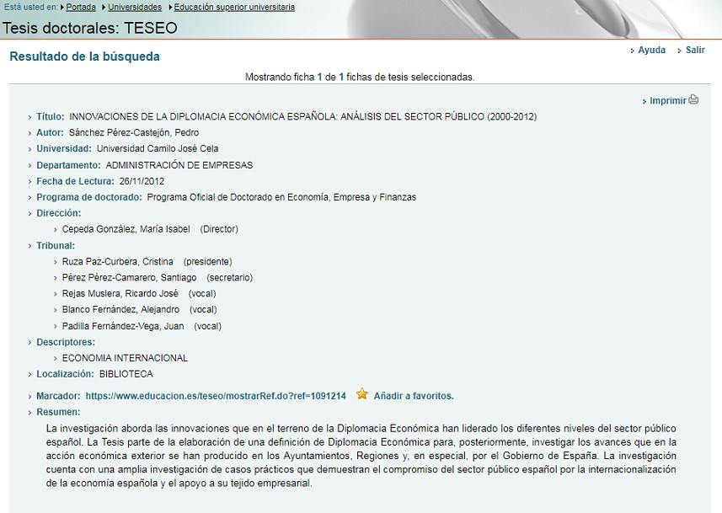
Task: Click Tesis doctorales: TESEO page title
Action: point(90,28)
